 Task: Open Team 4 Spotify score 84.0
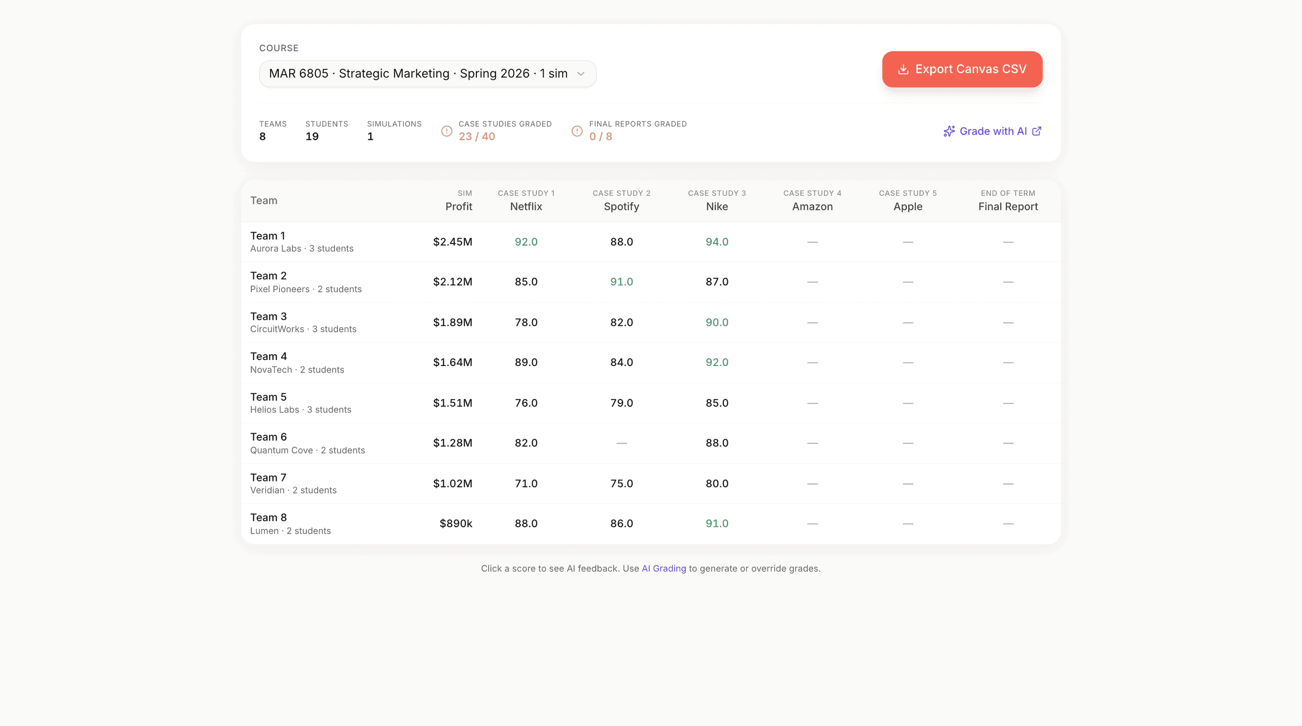tap(622, 362)
